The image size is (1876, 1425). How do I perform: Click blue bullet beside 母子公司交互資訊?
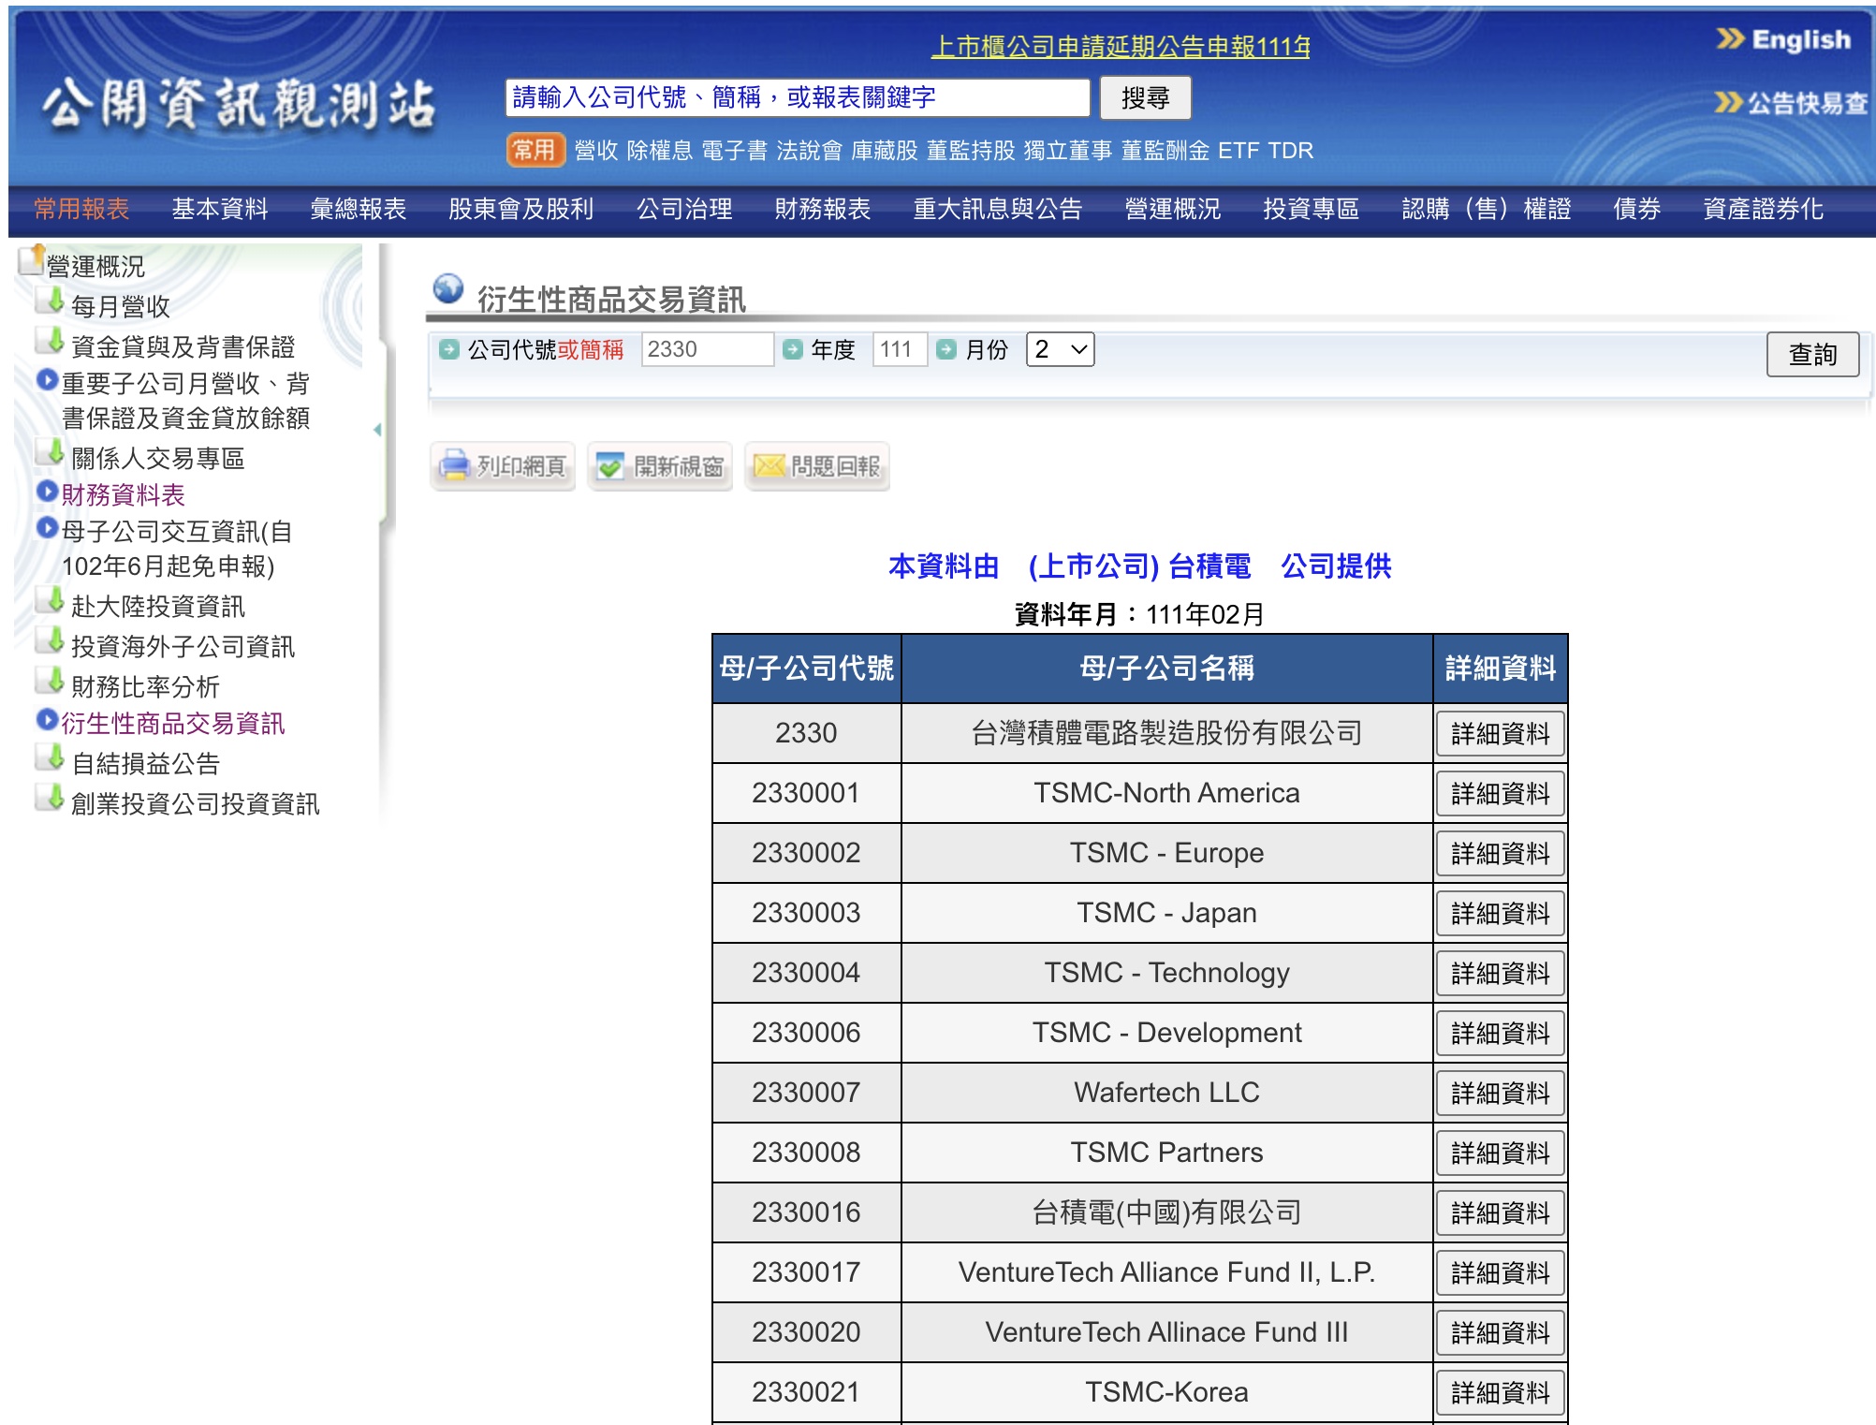(x=47, y=528)
